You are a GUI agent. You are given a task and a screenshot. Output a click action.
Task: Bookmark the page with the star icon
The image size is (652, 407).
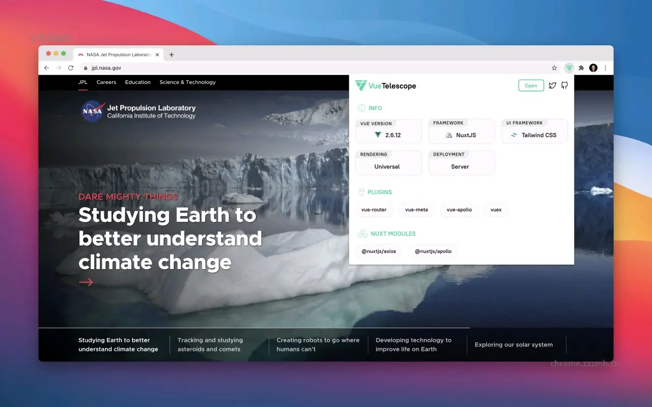click(554, 68)
